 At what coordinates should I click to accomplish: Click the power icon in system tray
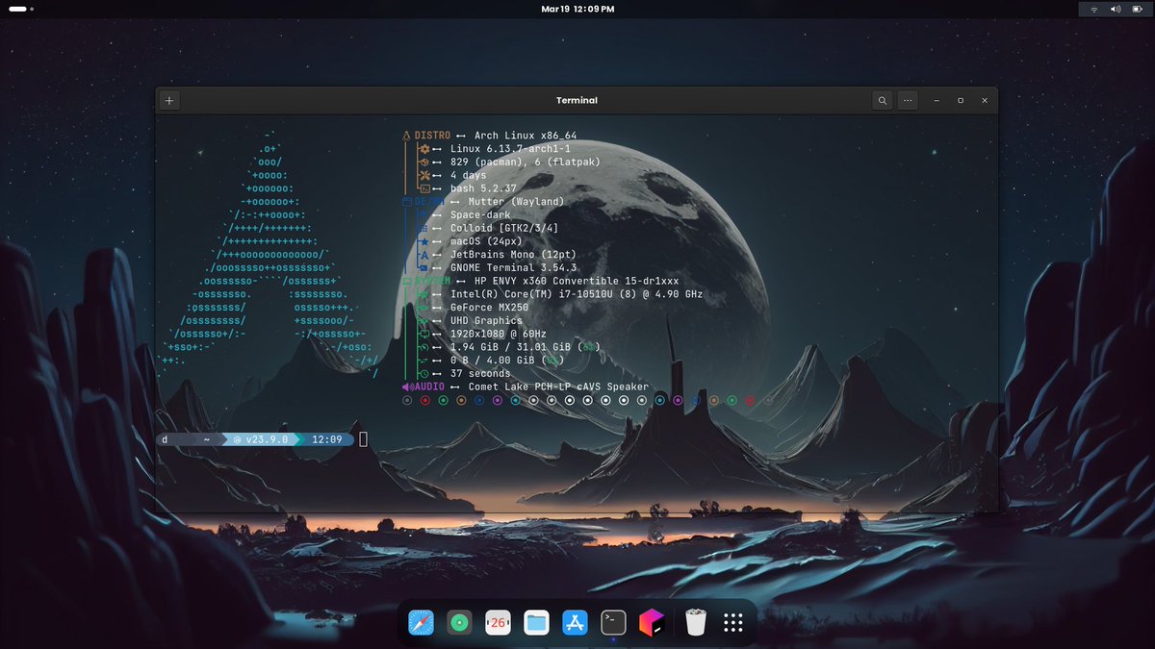[1137, 9]
